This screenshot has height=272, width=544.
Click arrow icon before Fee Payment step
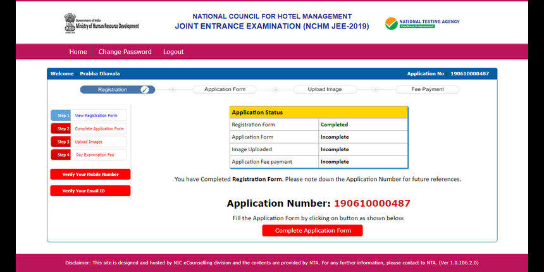[375, 90]
